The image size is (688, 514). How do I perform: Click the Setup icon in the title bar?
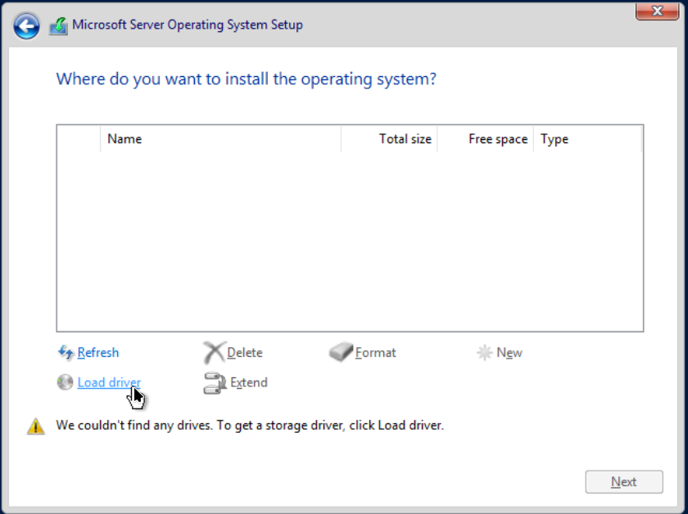click(x=59, y=25)
